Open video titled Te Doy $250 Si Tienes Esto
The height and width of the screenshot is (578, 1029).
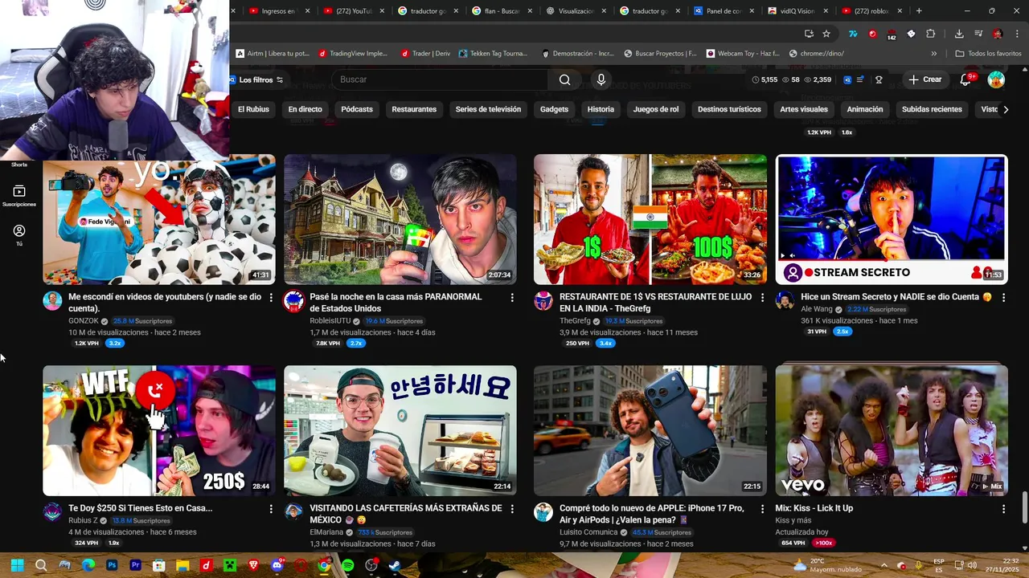click(x=141, y=508)
